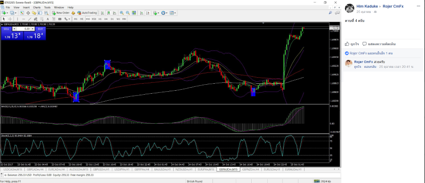
Task: Increase trade volume with right arrow
Action: [32, 29]
